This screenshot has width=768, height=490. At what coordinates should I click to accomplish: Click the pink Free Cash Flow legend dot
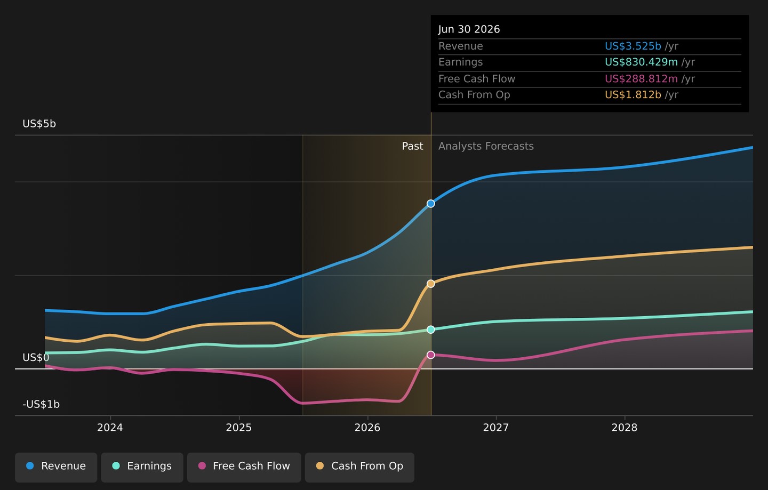click(202, 466)
